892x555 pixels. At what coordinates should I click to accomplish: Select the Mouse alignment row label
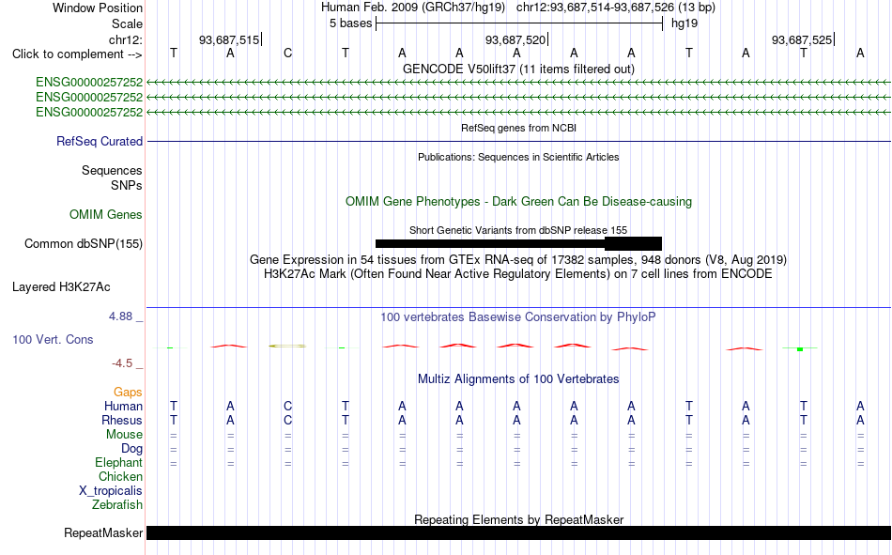[x=124, y=434]
